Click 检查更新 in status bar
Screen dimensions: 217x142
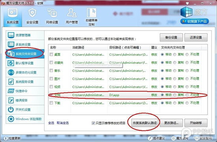click(12, 138)
